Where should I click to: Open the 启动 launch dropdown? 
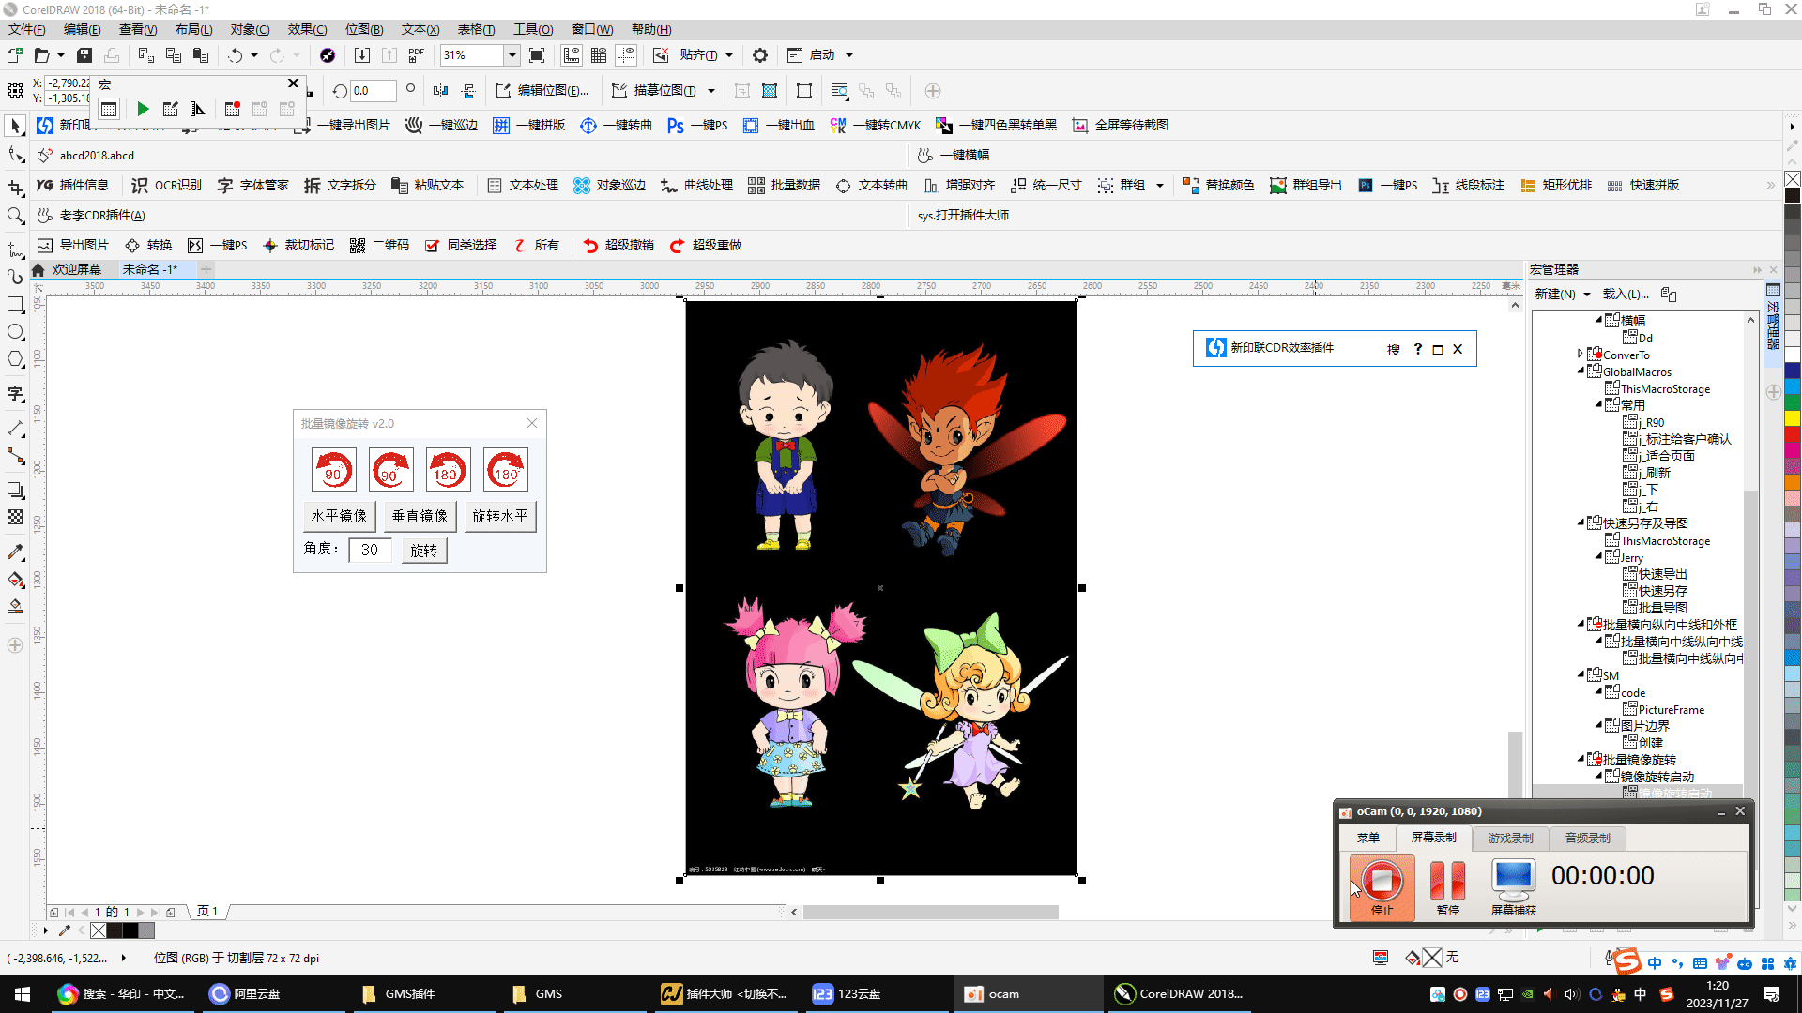[x=849, y=55]
